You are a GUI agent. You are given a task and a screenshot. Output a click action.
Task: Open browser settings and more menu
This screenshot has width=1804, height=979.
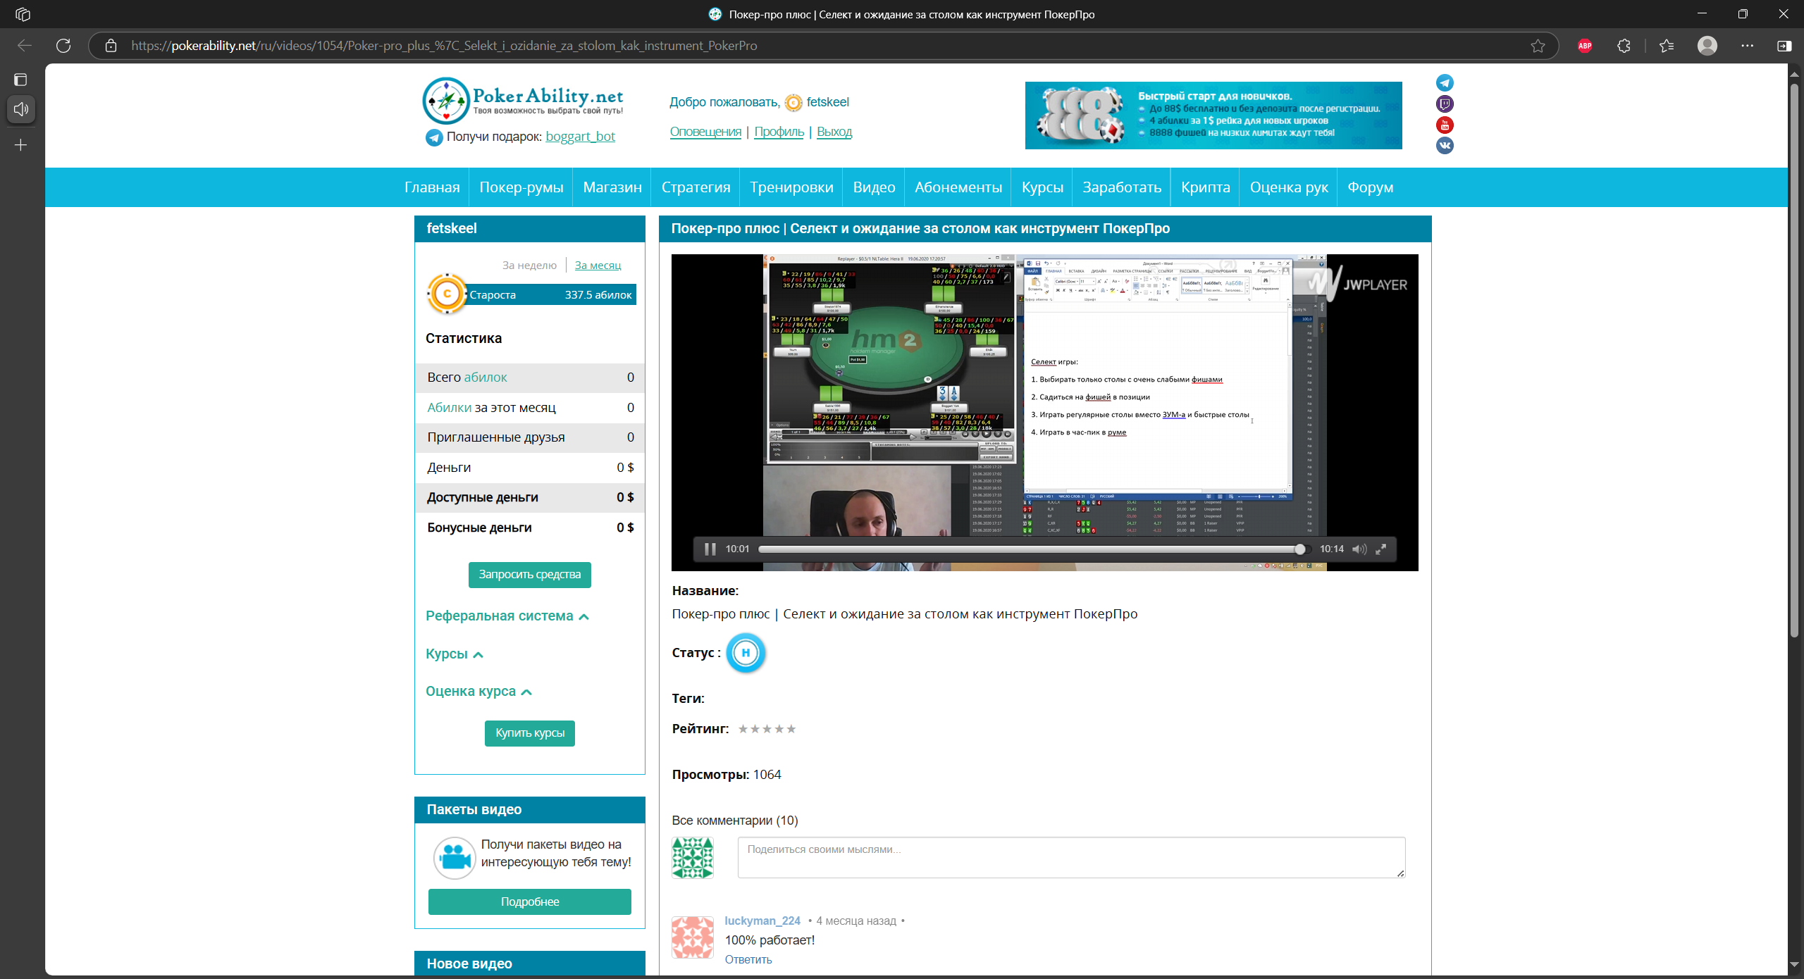pos(1747,46)
